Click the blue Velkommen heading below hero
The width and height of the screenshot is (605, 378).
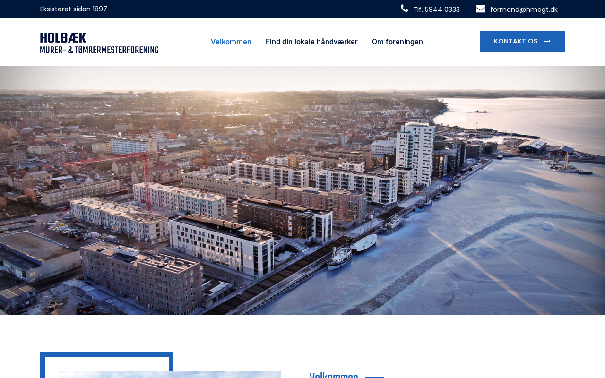[334, 375]
